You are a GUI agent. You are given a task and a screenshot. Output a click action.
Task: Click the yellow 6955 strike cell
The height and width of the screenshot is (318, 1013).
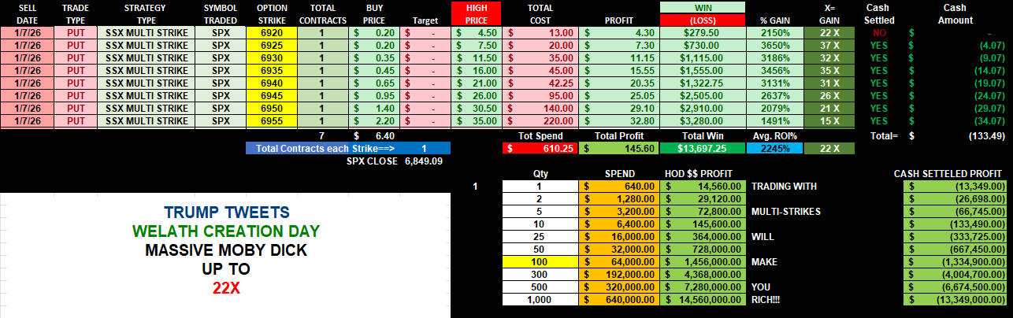(271, 121)
